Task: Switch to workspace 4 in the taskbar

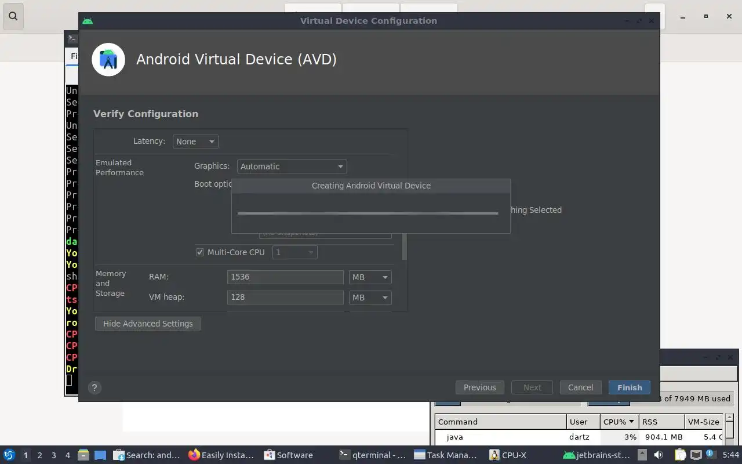Action: [68, 455]
